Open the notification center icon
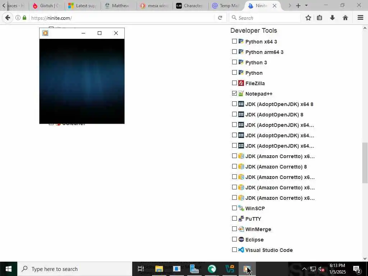This screenshot has width=368, height=276. (x=357, y=269)
